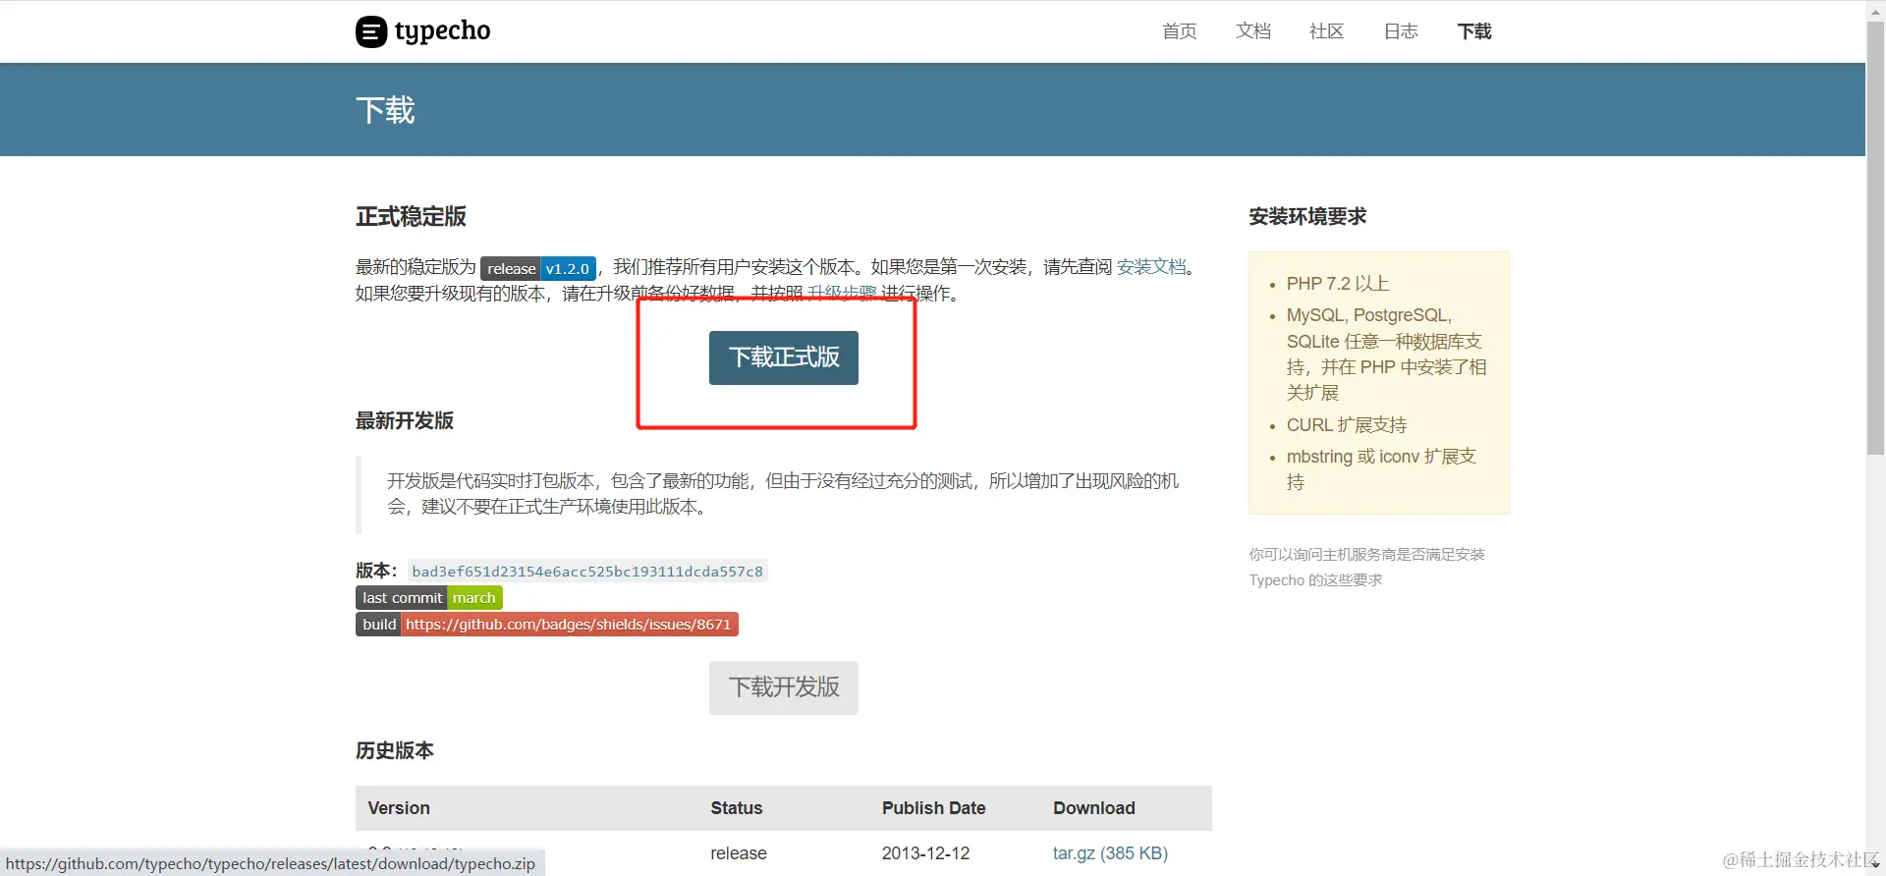The image size is (1886, 876).
Task: Open the 下载 nav item
Action: click(1473, 31)
